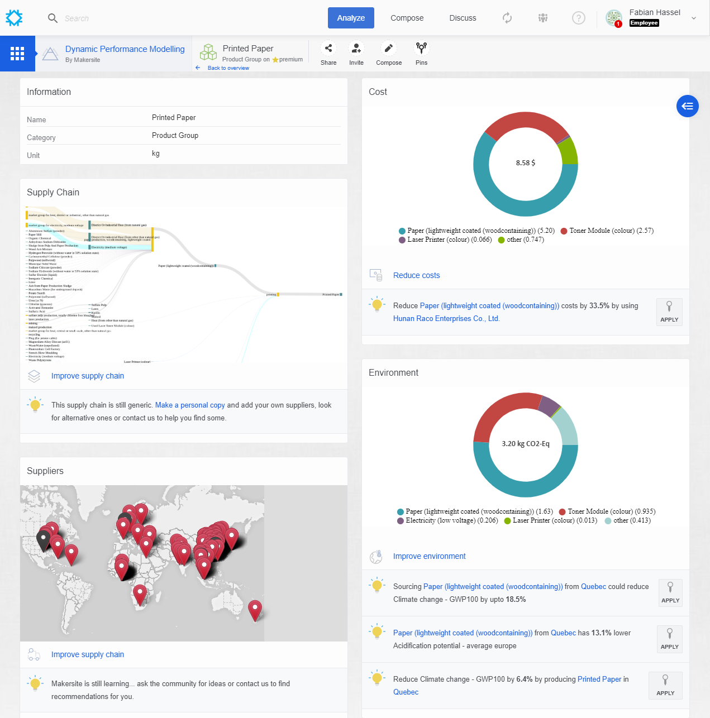Open the Compose tab in top bar
Screen dimensions: 710x718
pos(407,18)
